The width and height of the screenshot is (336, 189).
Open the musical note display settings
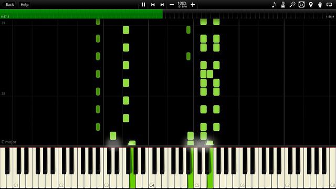[x=274, y=5]
